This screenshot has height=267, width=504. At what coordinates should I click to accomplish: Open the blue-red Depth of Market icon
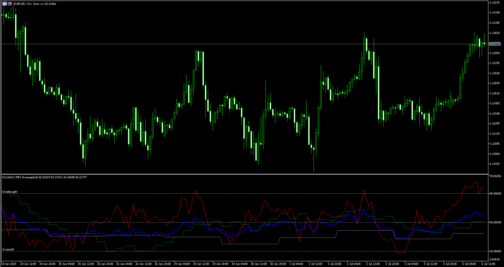click(x=10, y=4)
